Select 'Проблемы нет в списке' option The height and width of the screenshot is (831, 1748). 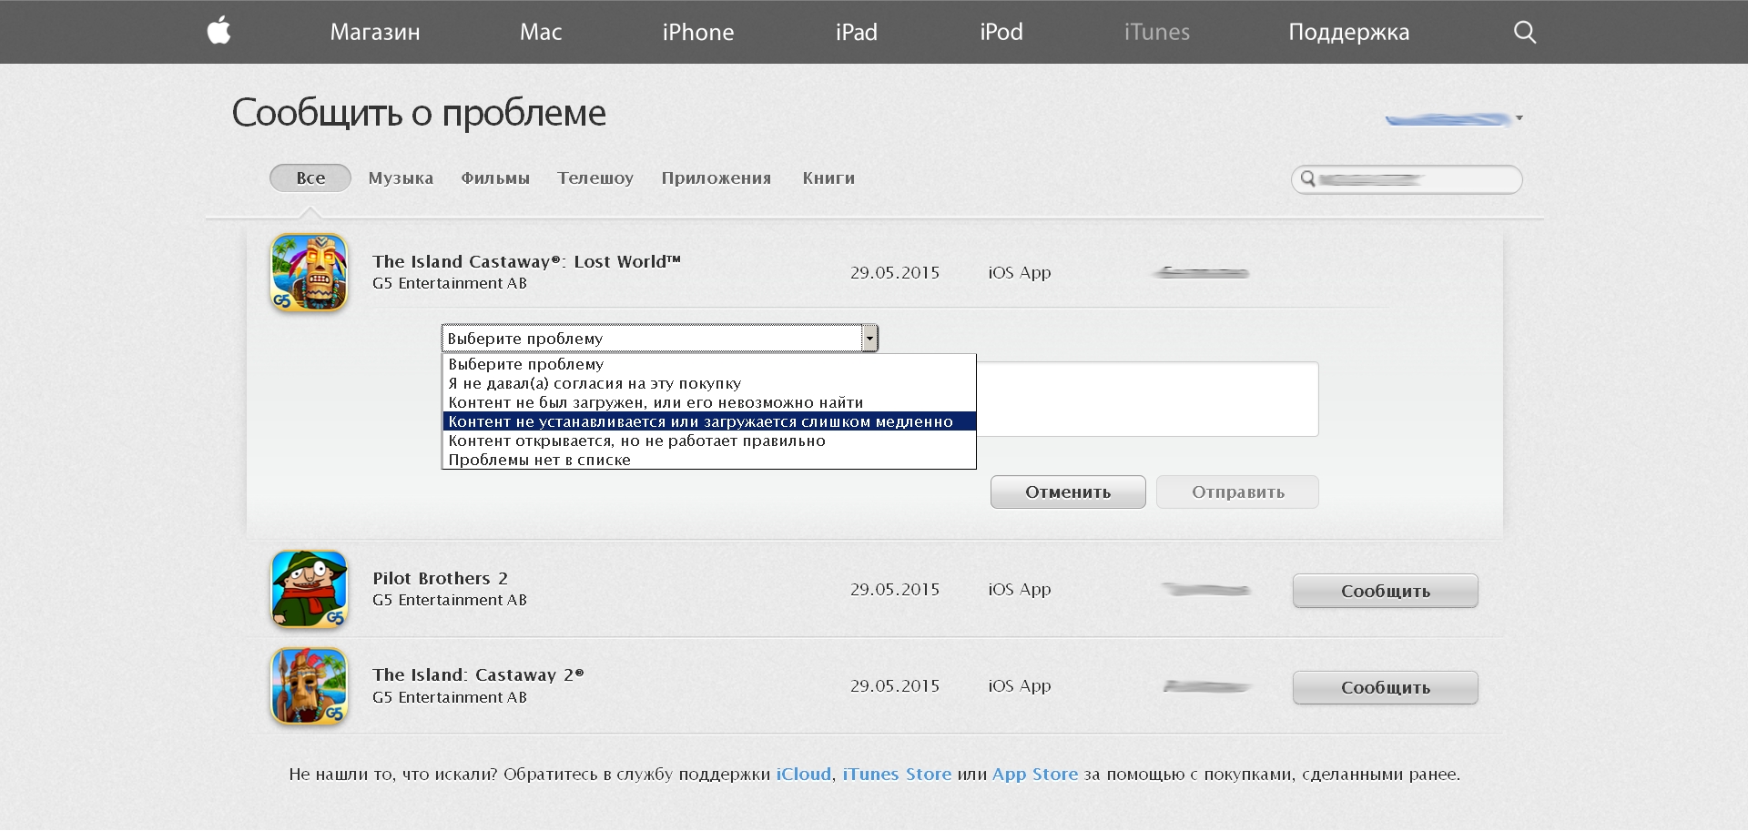(x=708, y=460)
